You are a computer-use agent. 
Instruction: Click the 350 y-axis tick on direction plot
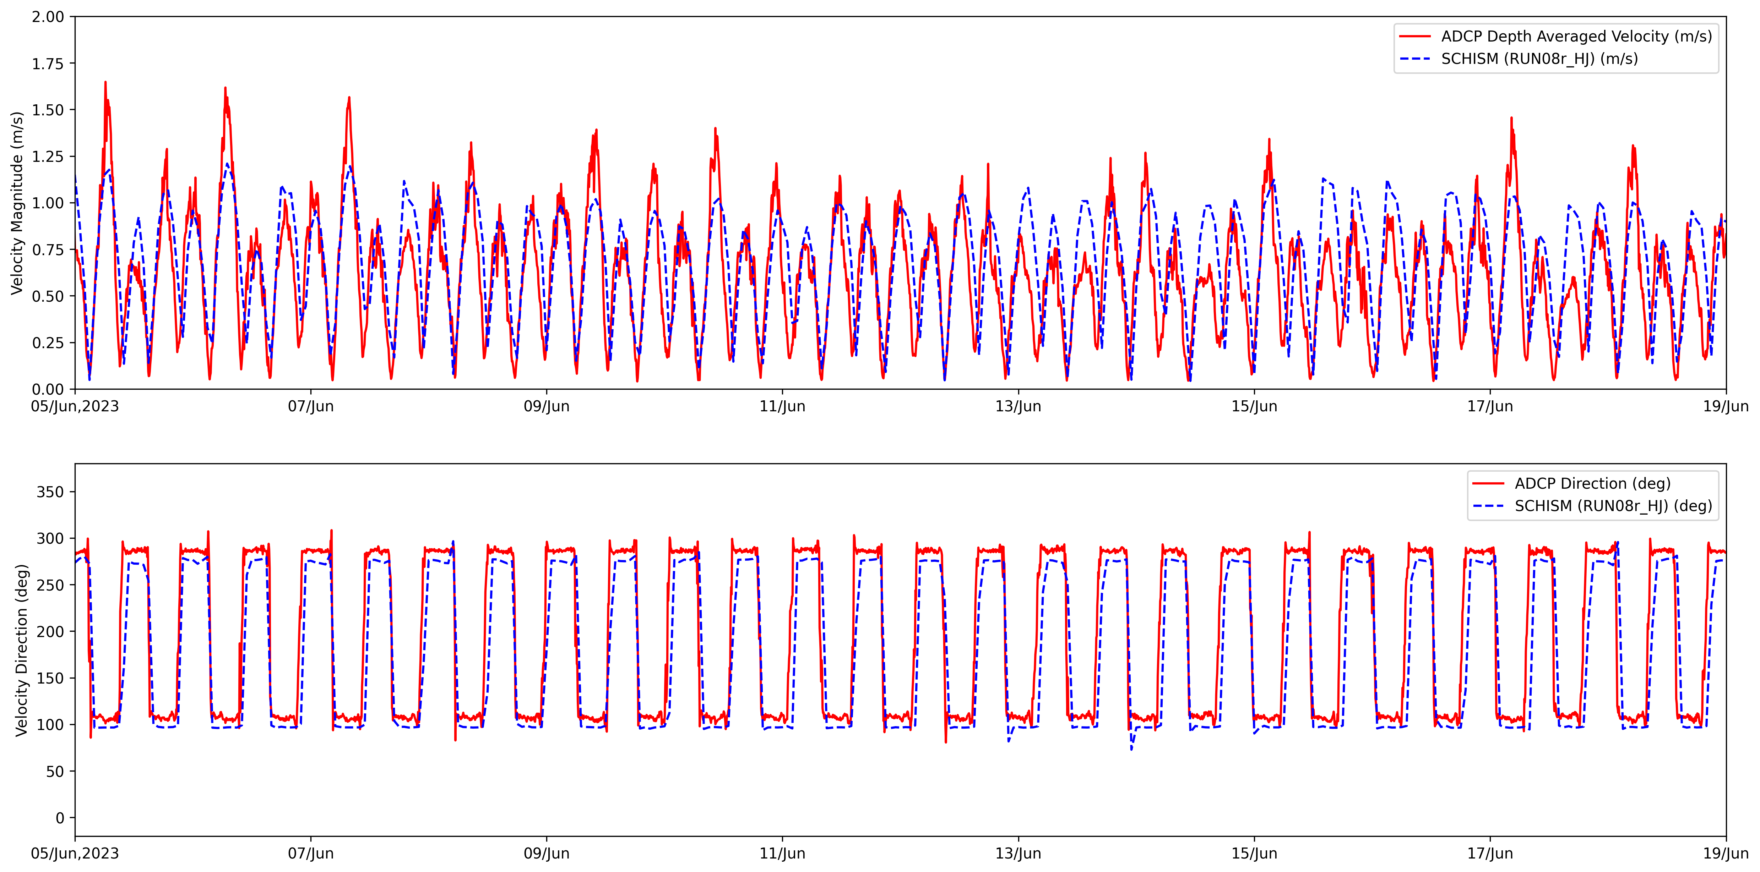[50, 492]
